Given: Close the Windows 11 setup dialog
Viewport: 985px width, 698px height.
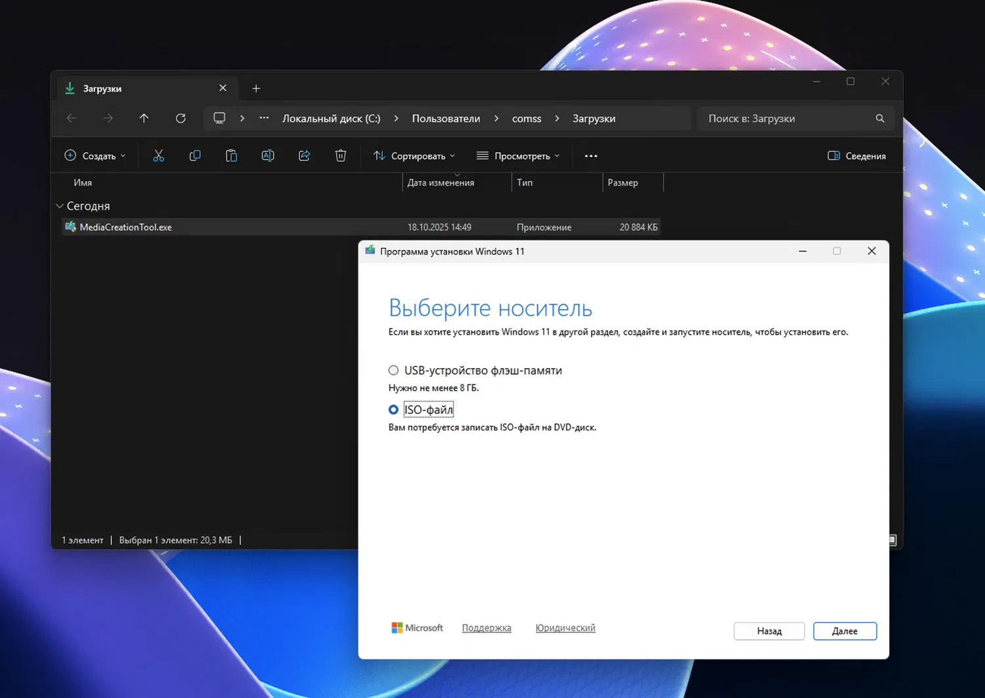Looking at the screenshot, I should pyautogui.click(x=871, y=251).
